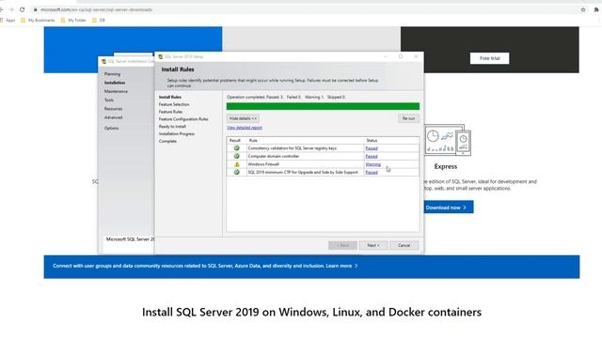Click the browser reload icon
The image size is (602, 338).
pyautogui.click(x=22, y=9)
